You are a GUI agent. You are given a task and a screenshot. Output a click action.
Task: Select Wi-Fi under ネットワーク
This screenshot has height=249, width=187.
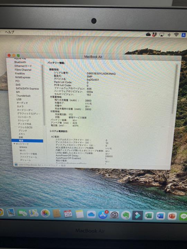23,150
